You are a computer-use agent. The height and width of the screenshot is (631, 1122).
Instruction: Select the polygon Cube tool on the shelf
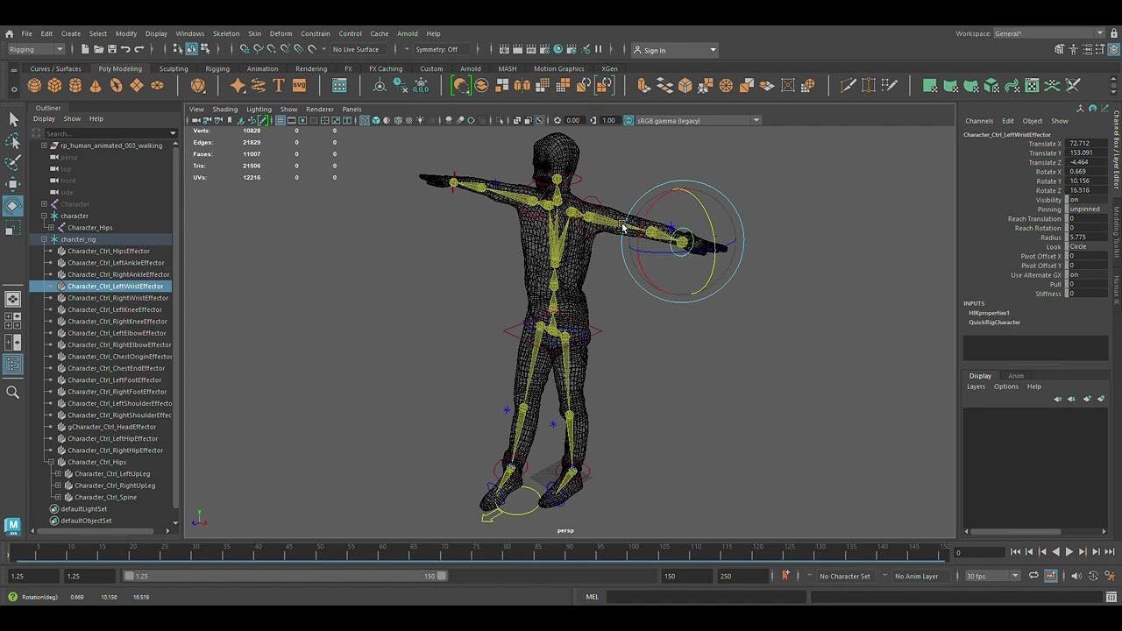coord(54,85)
